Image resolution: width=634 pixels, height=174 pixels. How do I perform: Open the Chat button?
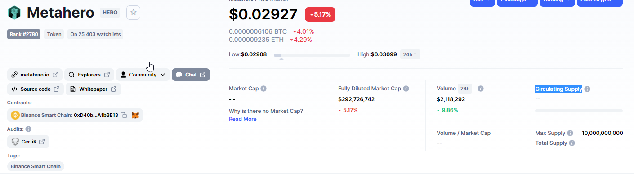191,75
